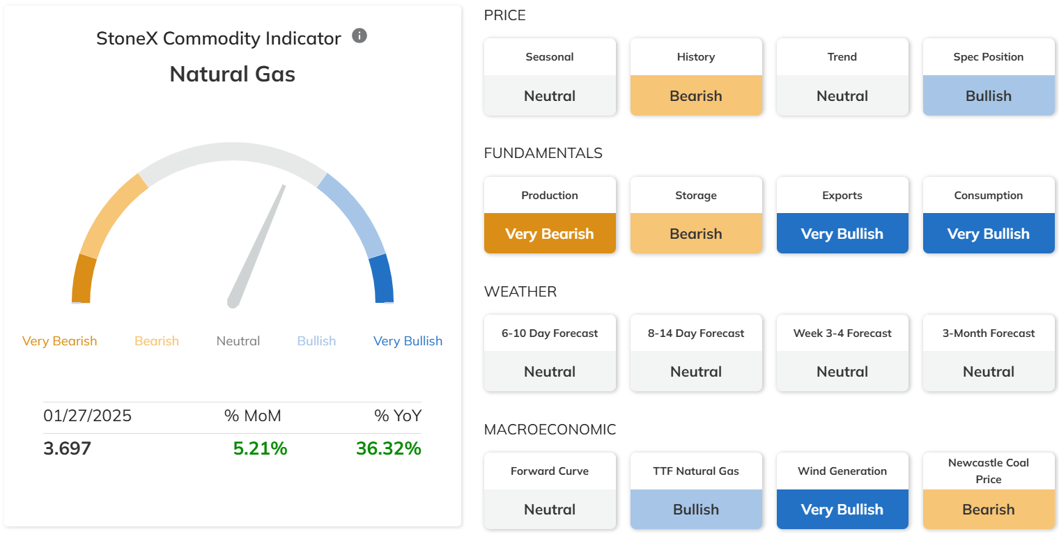1059x534 pixels.
Task: Click the dark orange Very Bearish gauge segment
Action: click(x=83, y=278)
